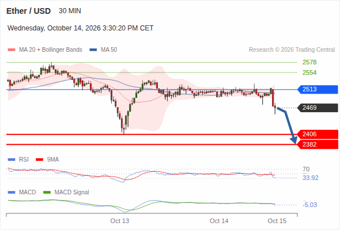Click the MACD blue legend swatch

pyautogui.click(x=12, y=193)
